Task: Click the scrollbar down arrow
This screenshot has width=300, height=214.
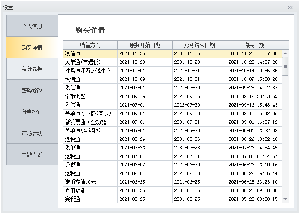Action: tap(285, 199)
